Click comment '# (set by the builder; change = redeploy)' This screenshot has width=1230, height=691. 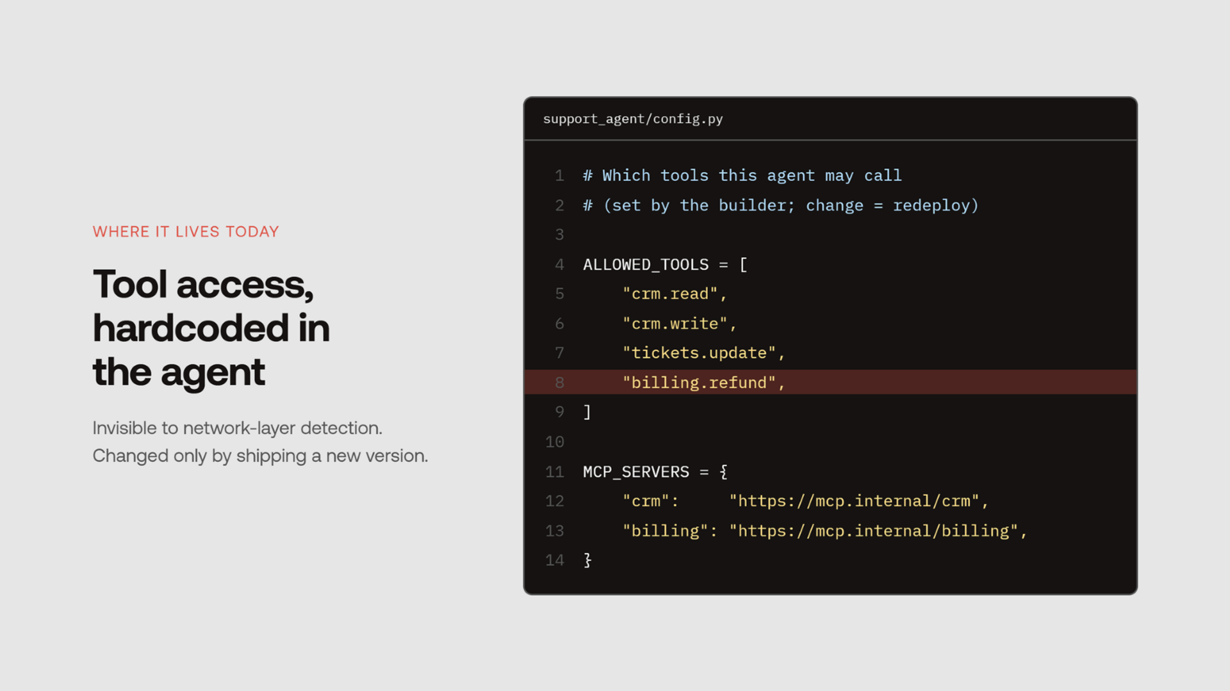click(x=780, y=205)
